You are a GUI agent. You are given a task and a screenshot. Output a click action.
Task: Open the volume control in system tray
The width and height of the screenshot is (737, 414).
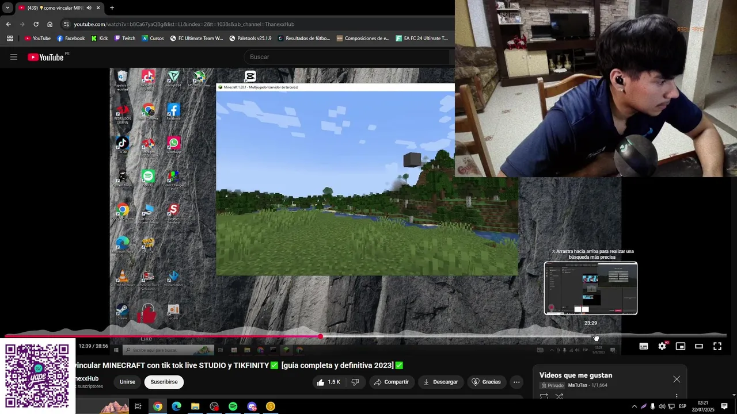(x=662, y=407)
